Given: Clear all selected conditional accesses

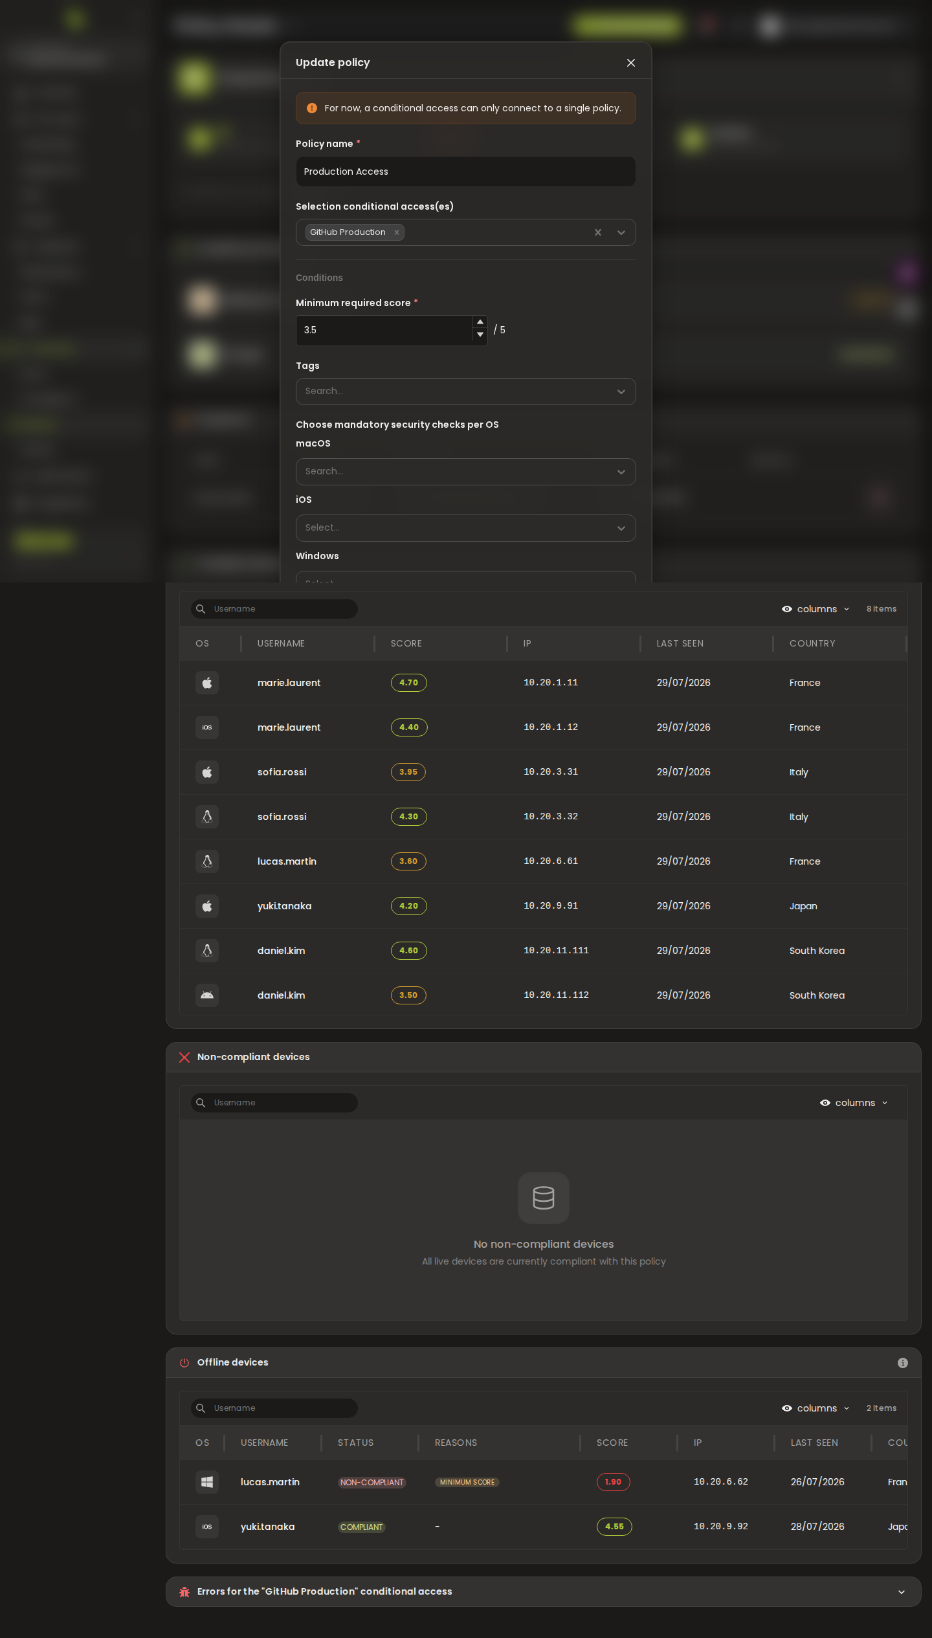Looking at the screenshot, I should point(598,232).
